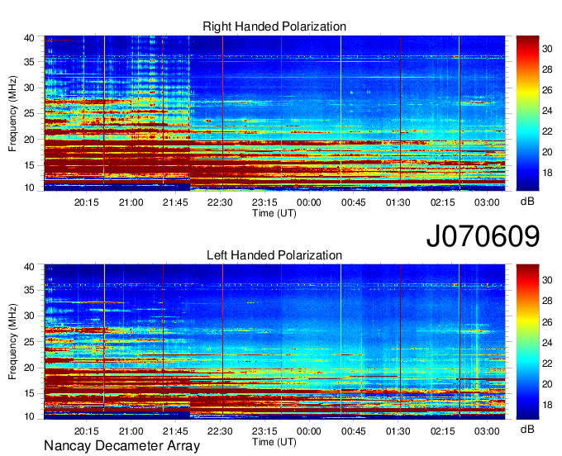Click the "dB" label under Right Handed color bar
562x456 pixels.
[527, 202]
